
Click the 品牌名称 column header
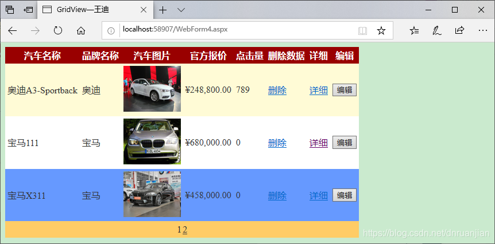point(100,56)
